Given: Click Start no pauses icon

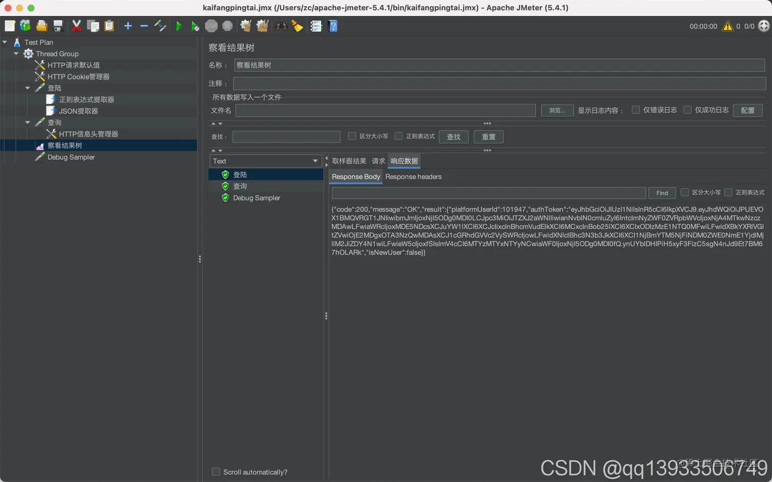Looking at the screenshot, I should point(195,26).
